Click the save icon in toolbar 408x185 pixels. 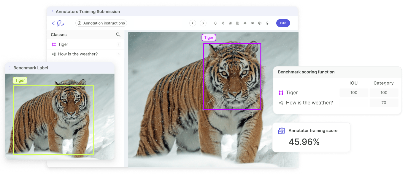point(238,23)
